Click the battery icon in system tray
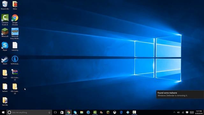Viewport: 204px width, 115px height. click(178, 112)
